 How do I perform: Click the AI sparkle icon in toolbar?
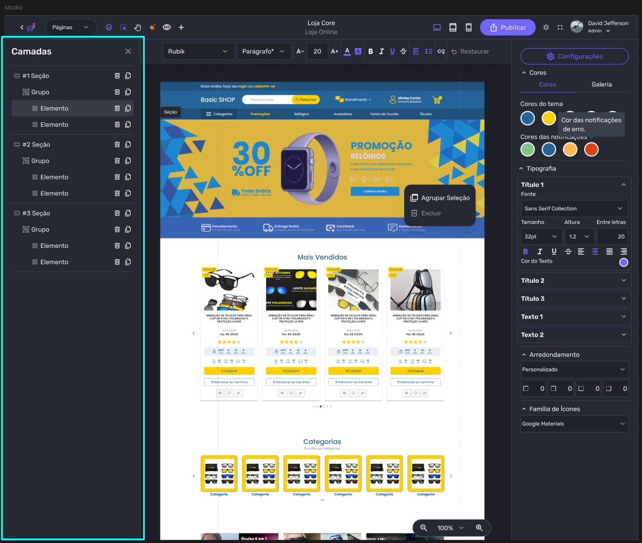152,27
